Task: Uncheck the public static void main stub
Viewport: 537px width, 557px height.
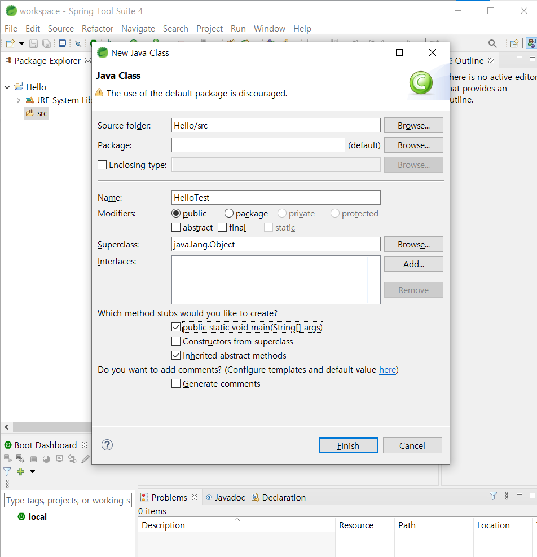Action: [x=176, y=327]
